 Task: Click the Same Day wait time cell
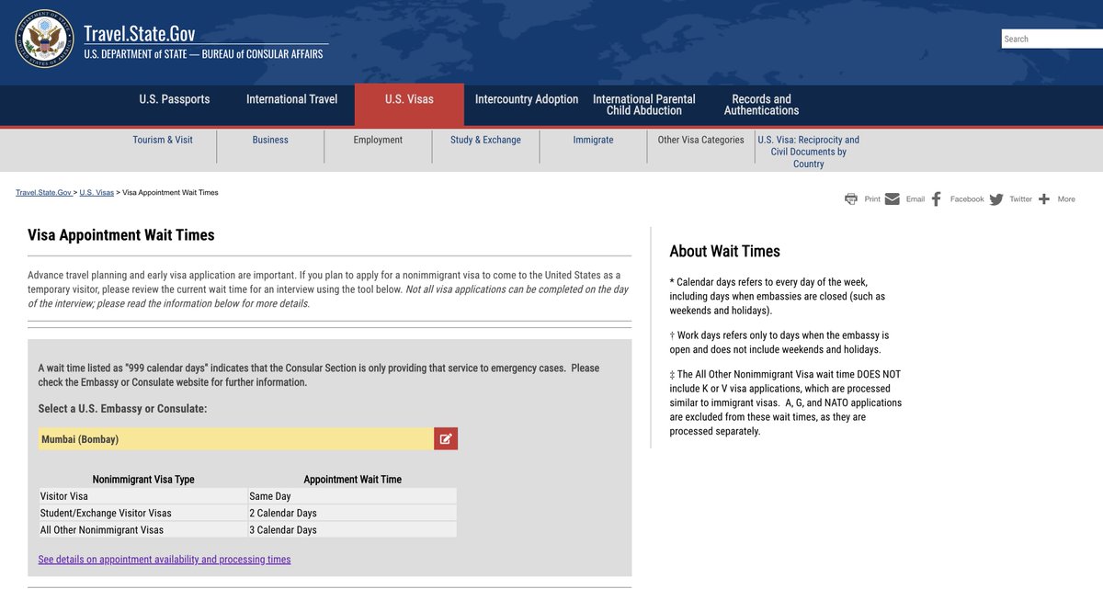(353, 496)
